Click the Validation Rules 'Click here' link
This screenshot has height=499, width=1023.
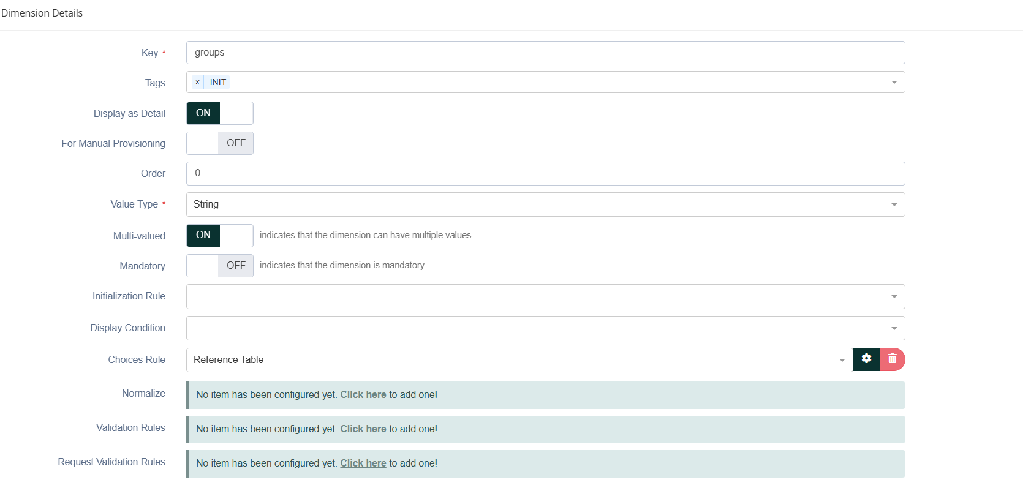pyautogui.click(x=363, y=429)
